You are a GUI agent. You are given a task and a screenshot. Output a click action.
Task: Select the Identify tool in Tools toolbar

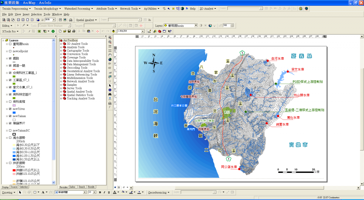click(110, 90)
